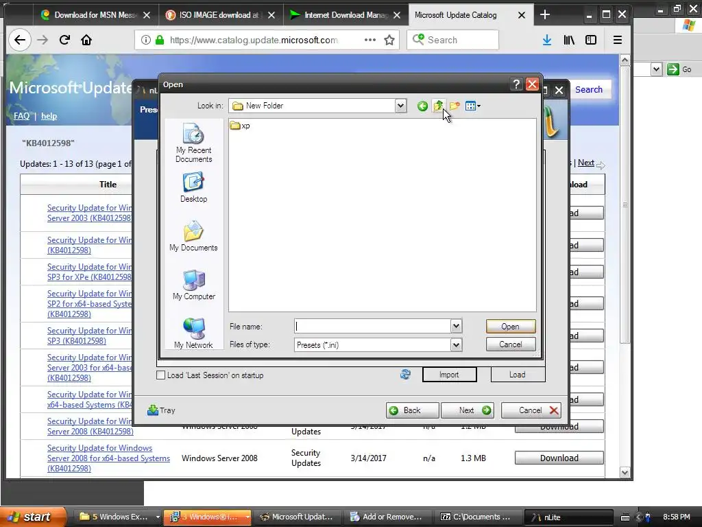Image resolution: width=702 pixels, height=527 pixels.
Task: Switch to Internet Download Manager tab
Action: point(345,15)
